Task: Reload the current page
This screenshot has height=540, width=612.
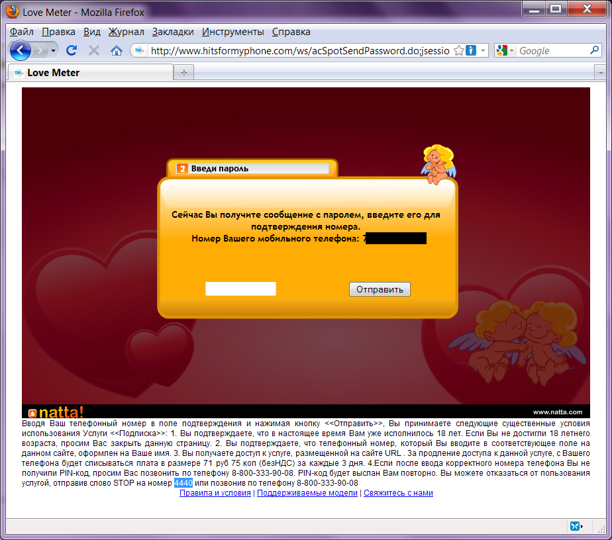Action: coord(72,50)
